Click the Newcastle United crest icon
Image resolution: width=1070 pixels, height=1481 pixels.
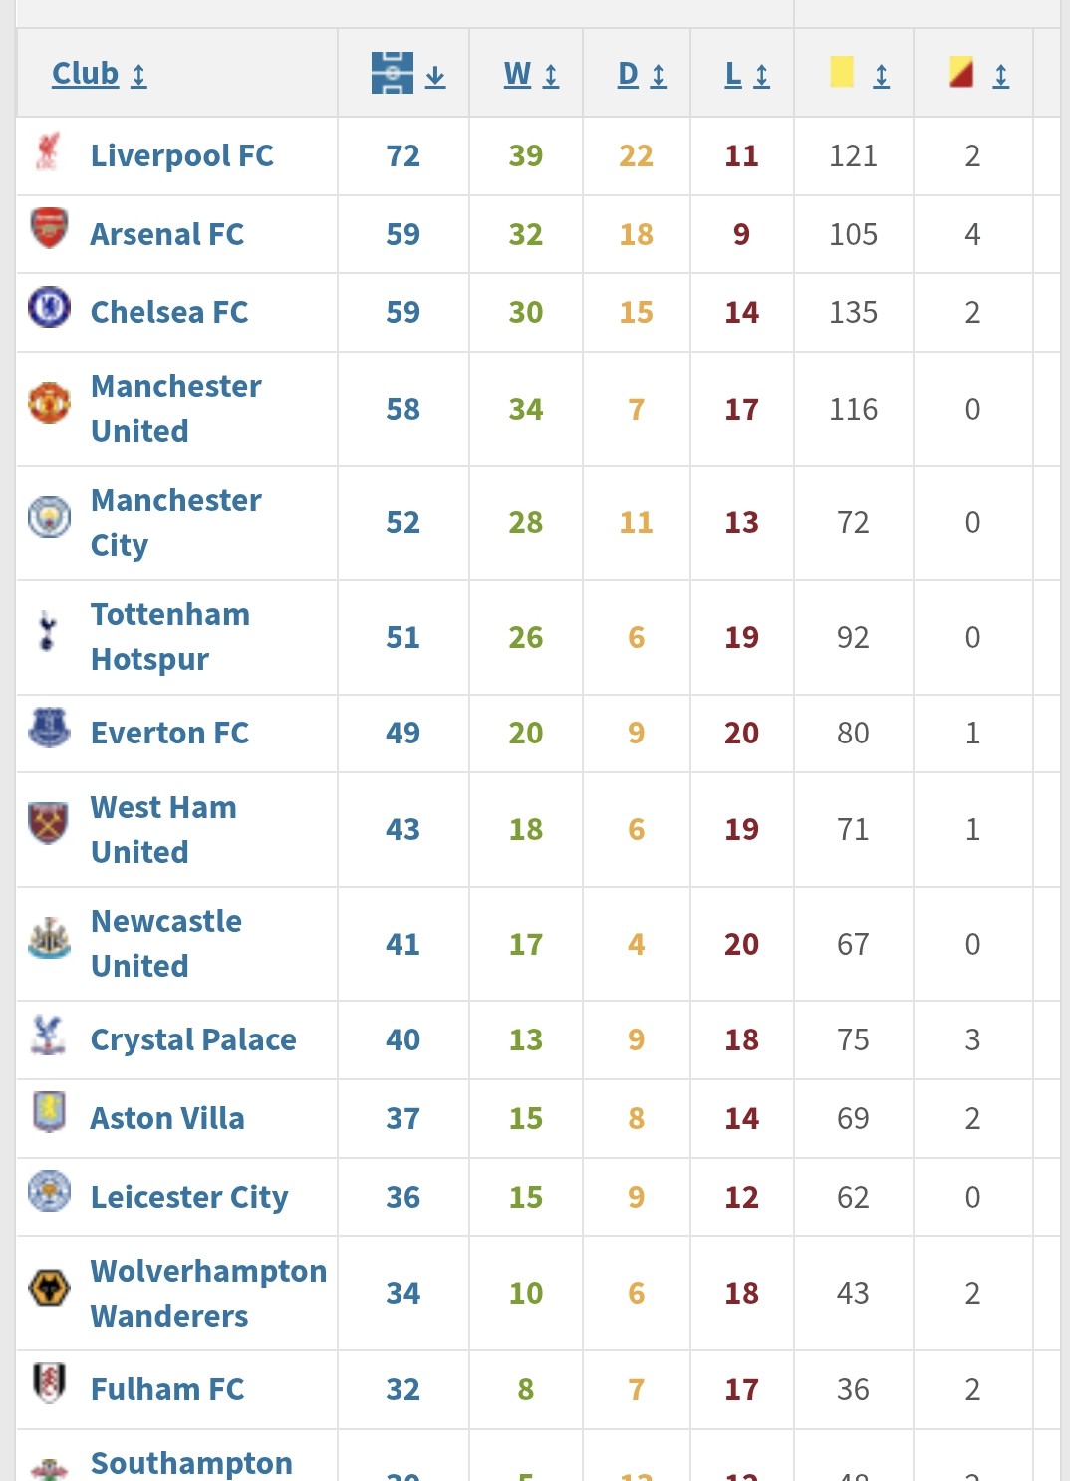pyautogui.click(x=49, y=939)
